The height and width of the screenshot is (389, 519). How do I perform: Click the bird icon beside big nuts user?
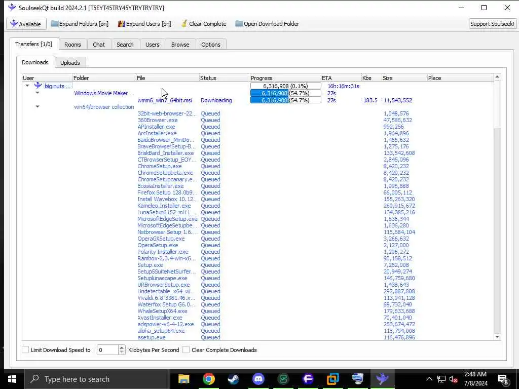pos(38,86)
